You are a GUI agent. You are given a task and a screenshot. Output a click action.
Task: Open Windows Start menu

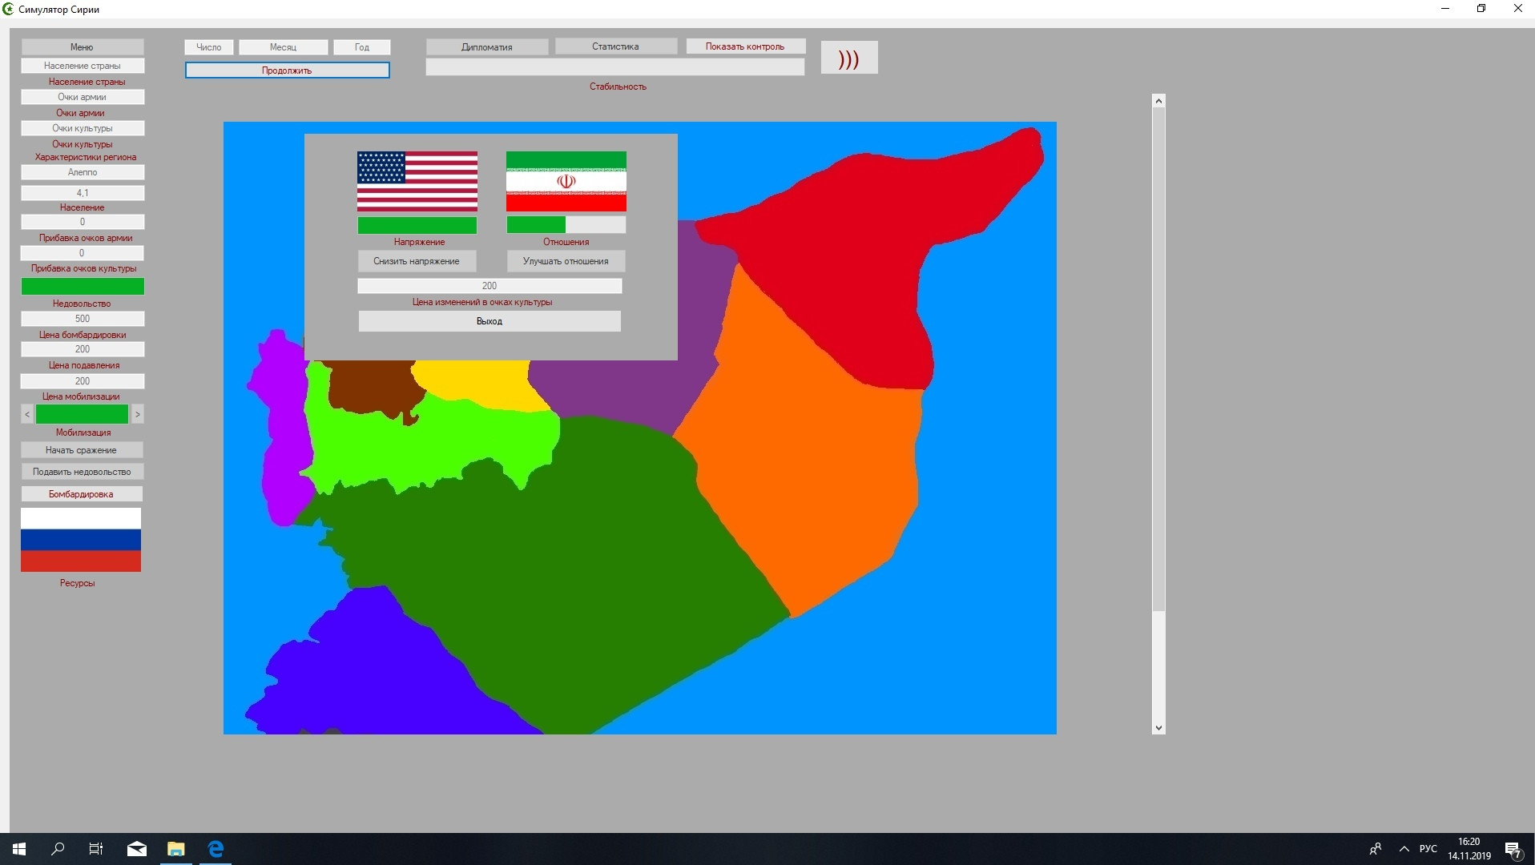19,849
